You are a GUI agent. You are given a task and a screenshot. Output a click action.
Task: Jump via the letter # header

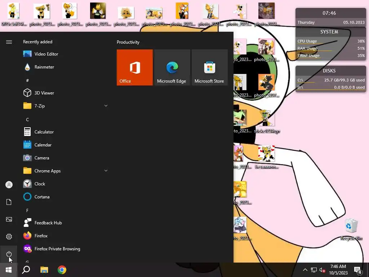coord(27,80)
